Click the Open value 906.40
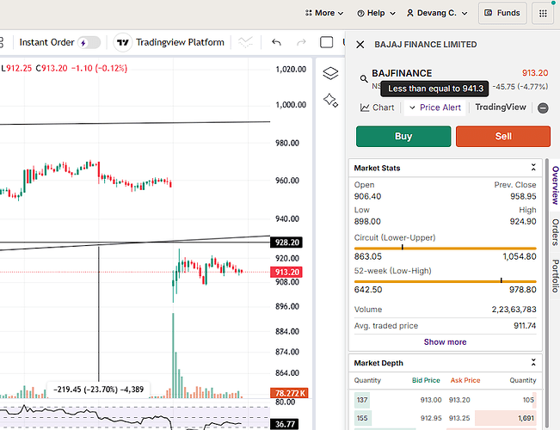Image resolution: width=560 pixels, height=430 pixels. coord(367,196)
